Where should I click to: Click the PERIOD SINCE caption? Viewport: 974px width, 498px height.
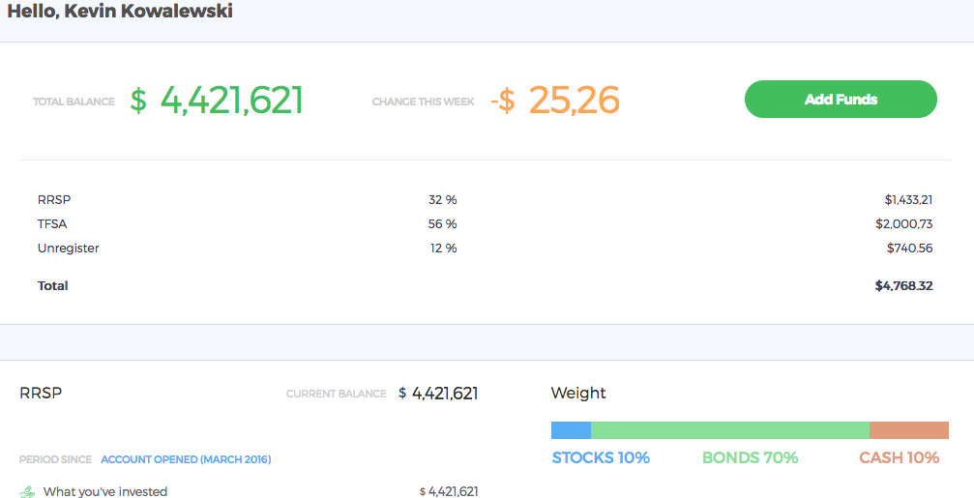tap(55, 460)
